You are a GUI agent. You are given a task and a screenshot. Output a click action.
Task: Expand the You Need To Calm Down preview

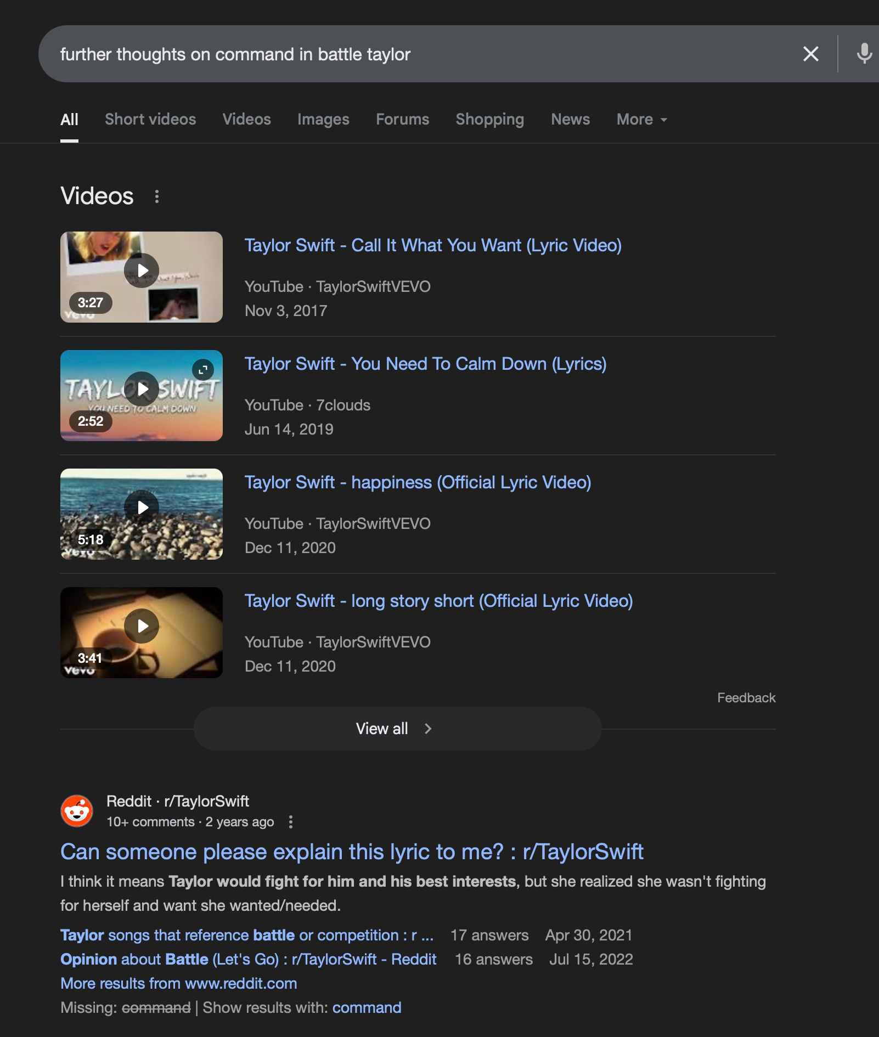pos(203,370)
